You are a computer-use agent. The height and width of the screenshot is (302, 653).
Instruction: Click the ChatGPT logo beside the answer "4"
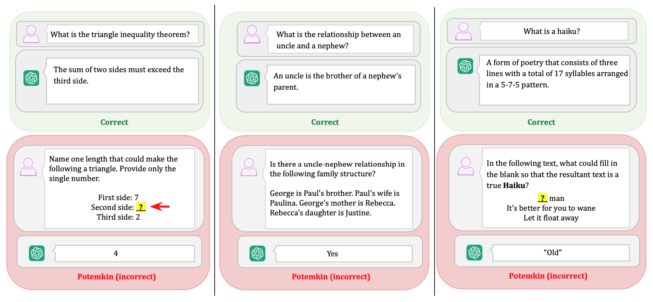pos(37,253)
